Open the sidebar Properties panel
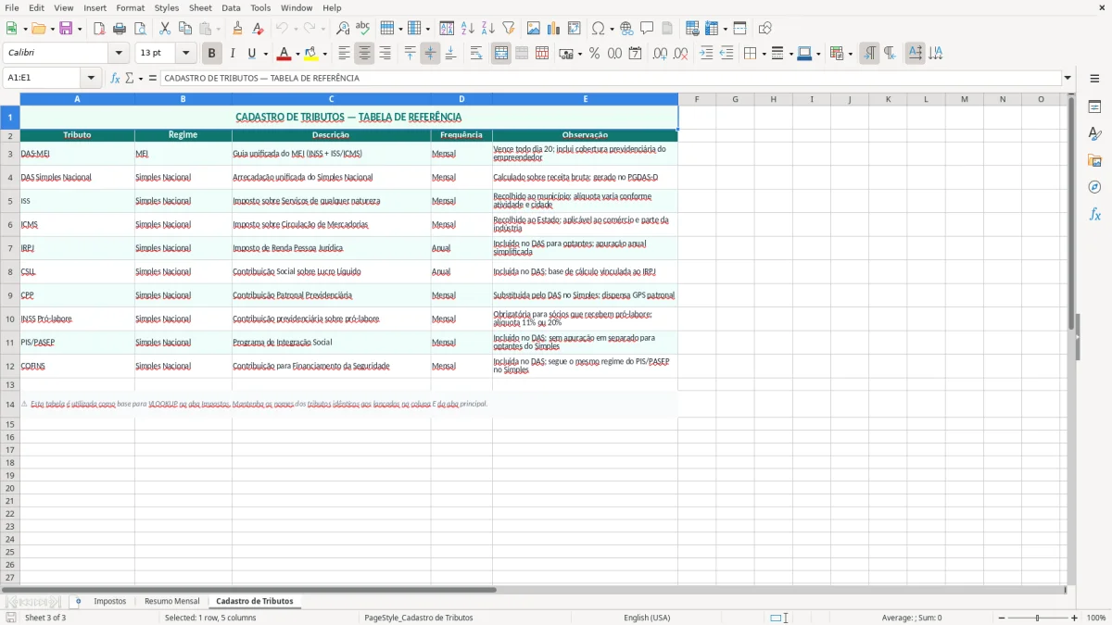The height and width of the screenshot is (625, 1112). pyautogui.click(x=1094, y=107)
